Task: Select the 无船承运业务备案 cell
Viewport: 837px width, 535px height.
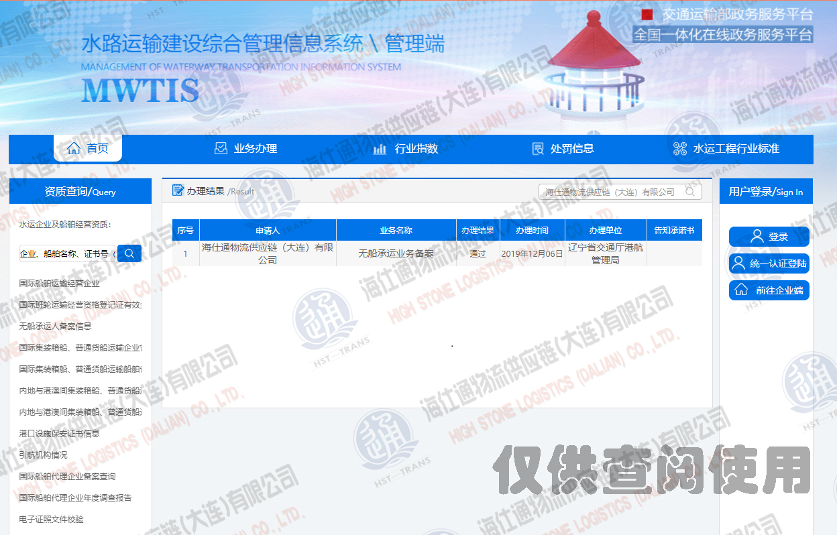Action: 396,253
